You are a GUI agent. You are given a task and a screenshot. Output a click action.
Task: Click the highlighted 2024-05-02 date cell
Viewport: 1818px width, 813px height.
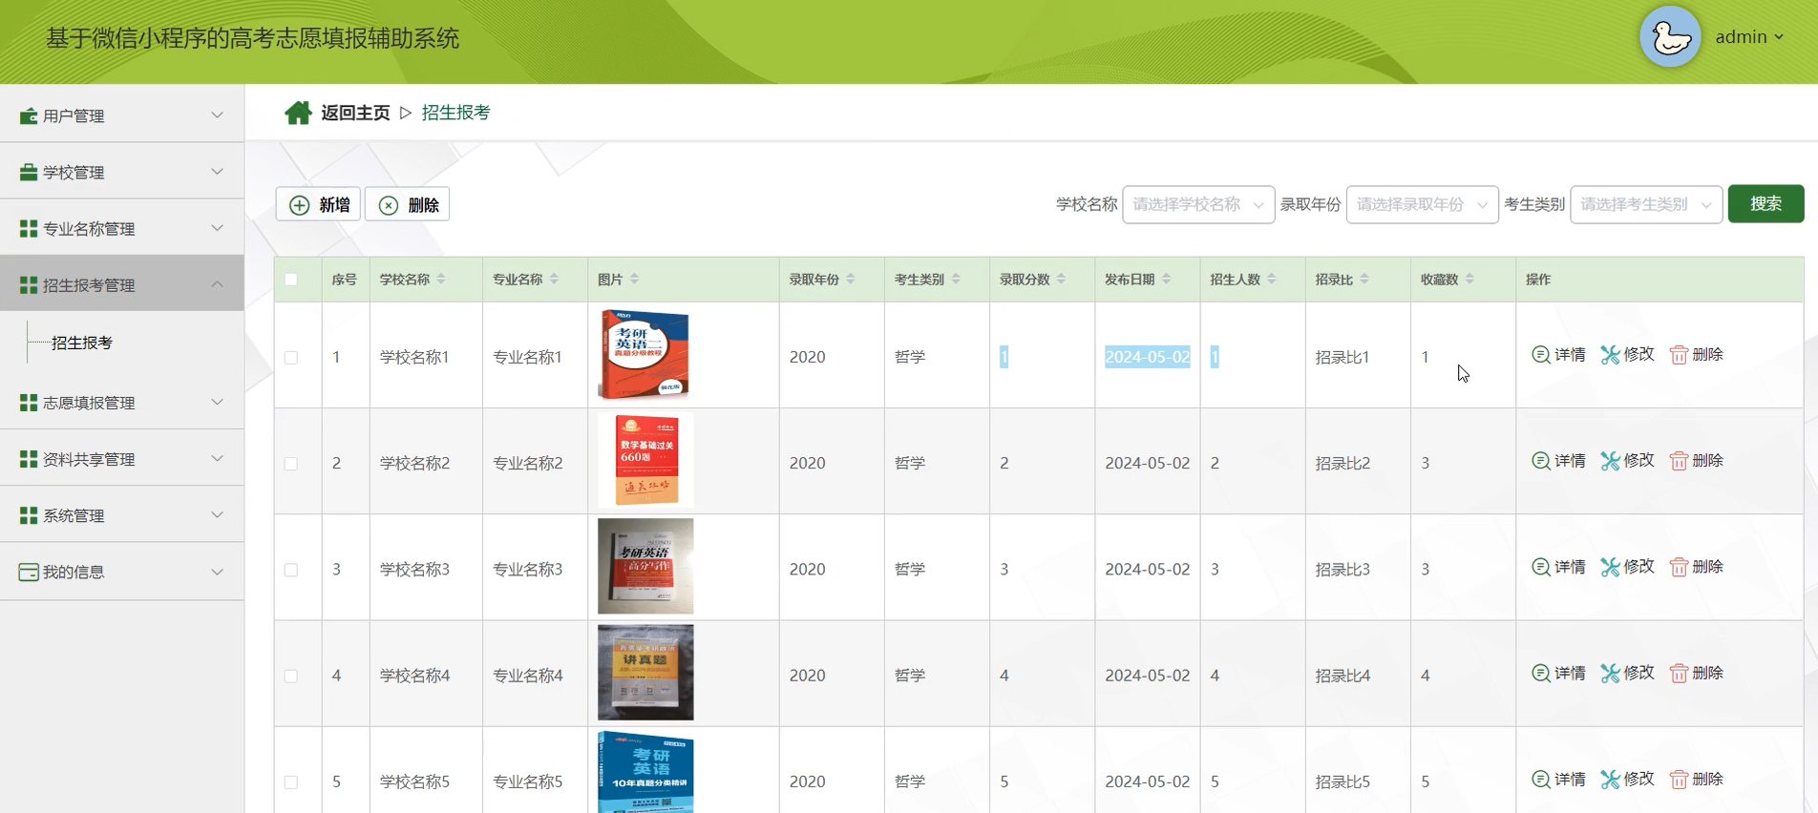[x=1148, y=357]
